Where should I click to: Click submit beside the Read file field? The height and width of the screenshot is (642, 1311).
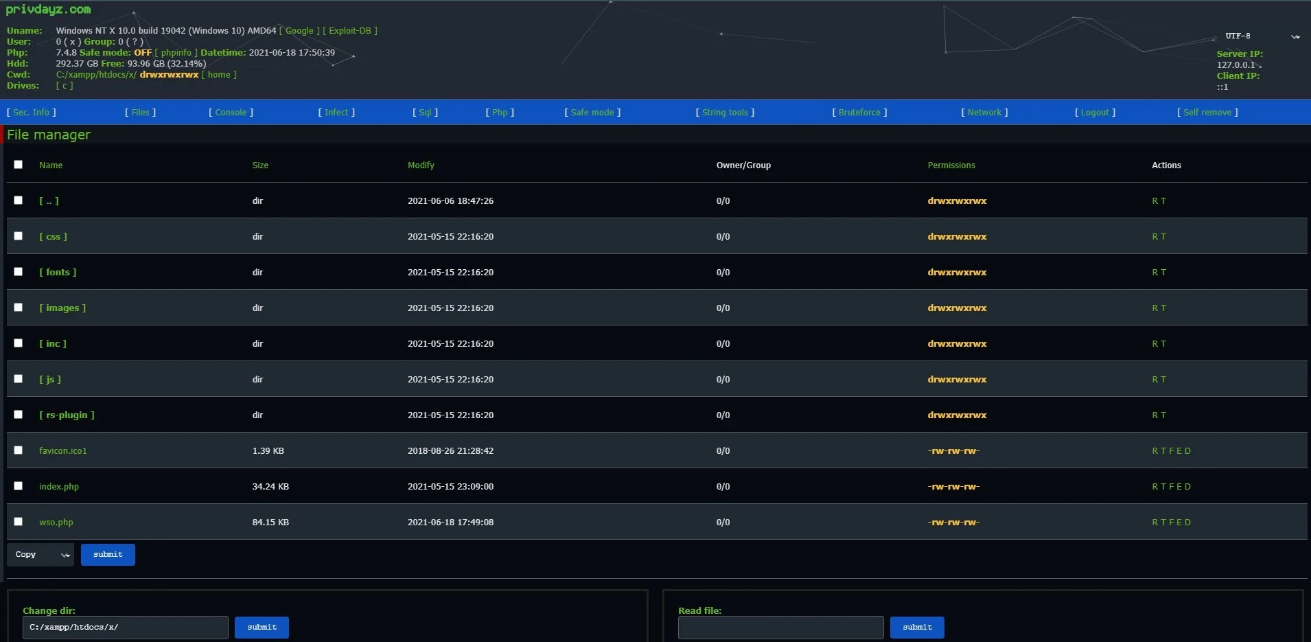(917, 628)
